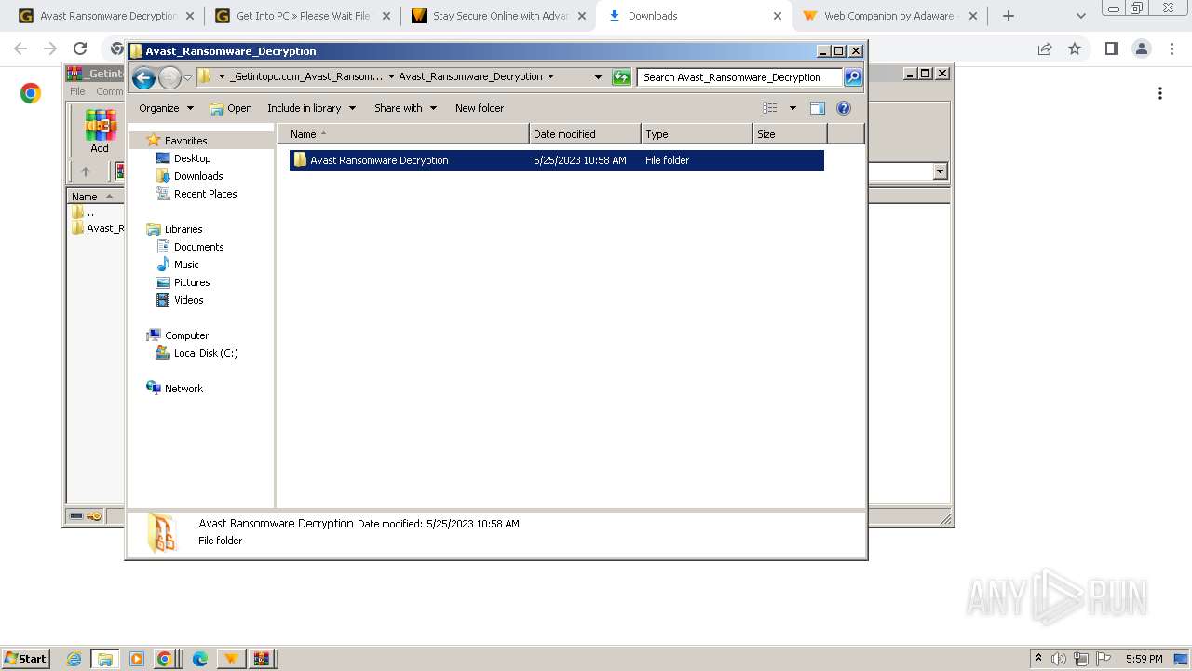Click the WinRAR taskbar button

pos(263,659)
